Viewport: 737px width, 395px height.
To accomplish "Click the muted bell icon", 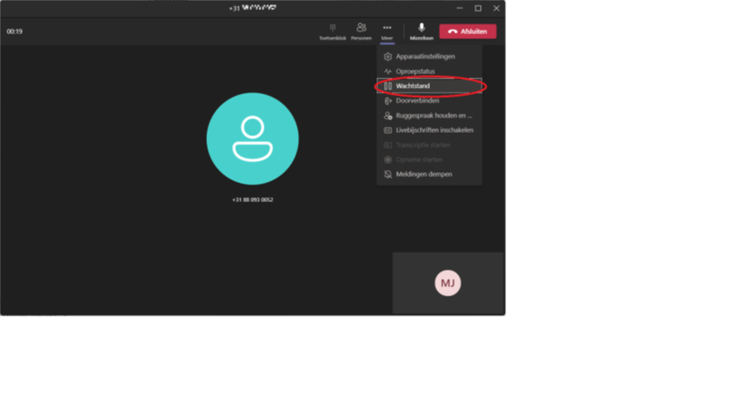I will coord(387,175).
